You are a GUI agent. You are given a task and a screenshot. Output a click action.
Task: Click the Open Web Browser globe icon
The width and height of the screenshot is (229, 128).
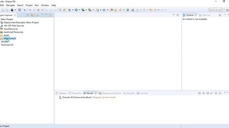(127, 10)
